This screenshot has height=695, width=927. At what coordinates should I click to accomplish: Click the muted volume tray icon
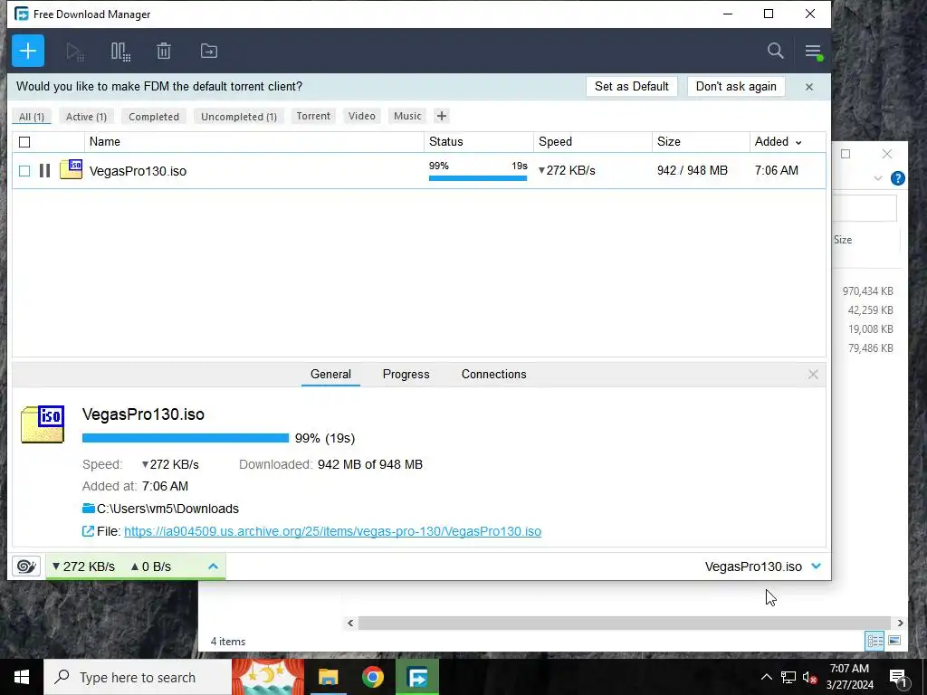pos(809,677)
